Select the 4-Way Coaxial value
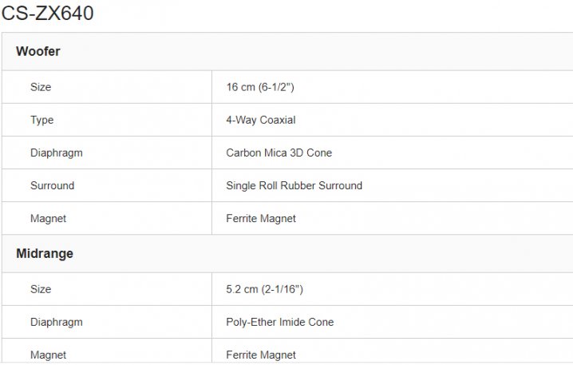 pyautogui.click(x=261, y=120)
